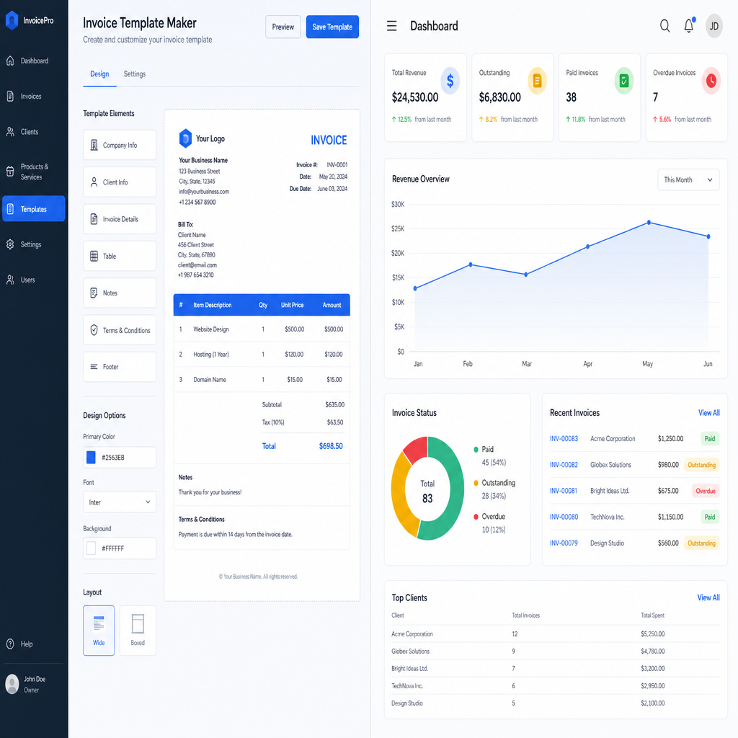Open the Inter font dropdown
738x738 pixels.
coord(120,502)
